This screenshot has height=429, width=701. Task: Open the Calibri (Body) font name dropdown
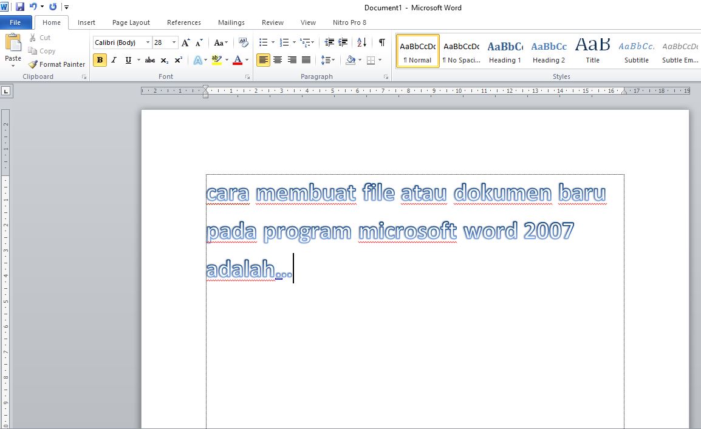pyautogui.click(x=148, y=42)
